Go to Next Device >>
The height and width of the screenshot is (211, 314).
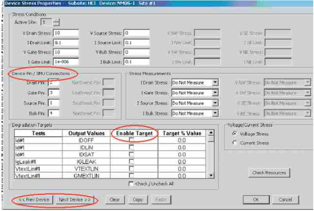click(74, 200)
